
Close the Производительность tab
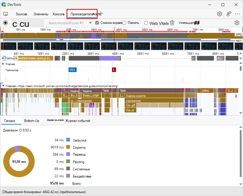pos(94,14)
